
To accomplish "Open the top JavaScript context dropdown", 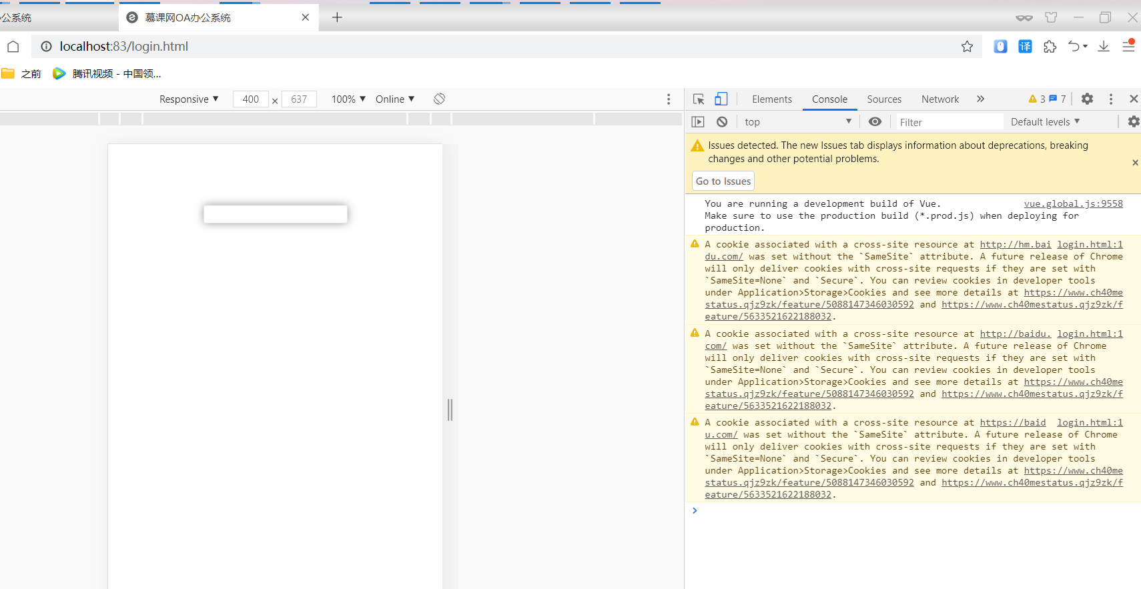I will pos(798,121).
